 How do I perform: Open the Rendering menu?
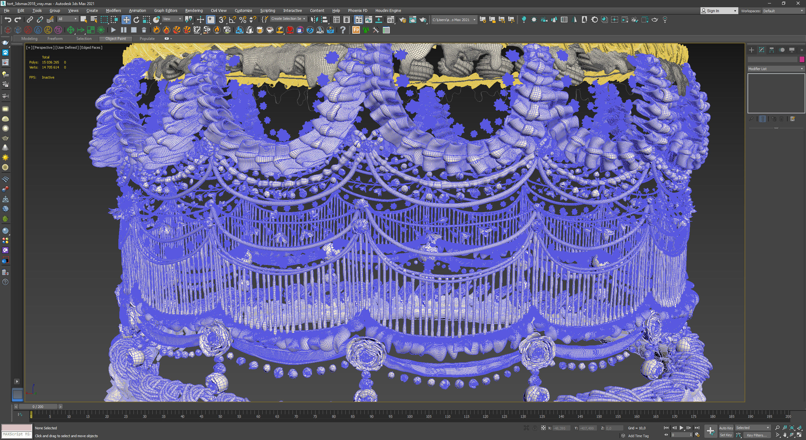194,11
